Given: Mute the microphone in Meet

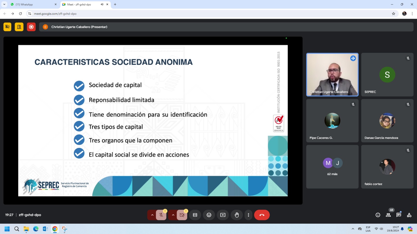Looking at the screenshot, I should [161, 215].
